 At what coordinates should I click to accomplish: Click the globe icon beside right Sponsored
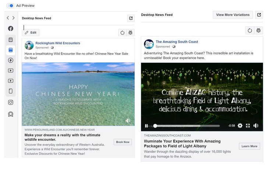(x=174, y=47)
